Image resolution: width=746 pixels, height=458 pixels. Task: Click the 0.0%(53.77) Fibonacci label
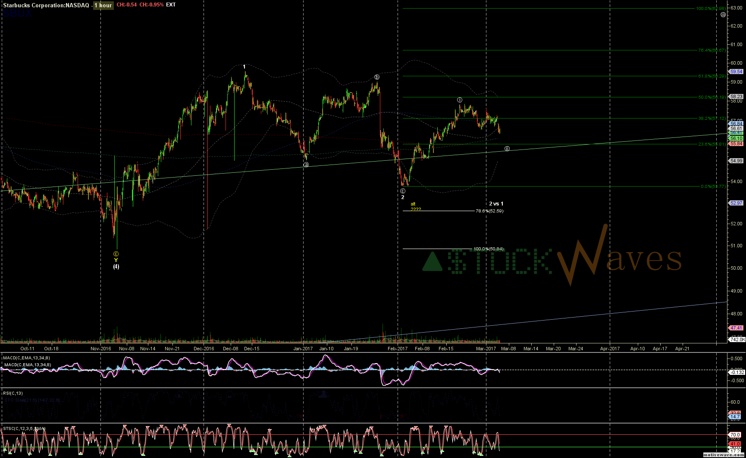click(x=713, y=187)
